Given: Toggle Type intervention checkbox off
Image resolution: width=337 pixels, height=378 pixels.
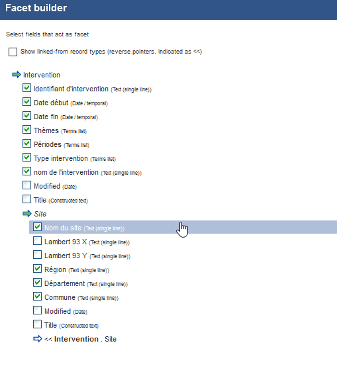Looking at the screenshot, I should click(x=26, y=158).
